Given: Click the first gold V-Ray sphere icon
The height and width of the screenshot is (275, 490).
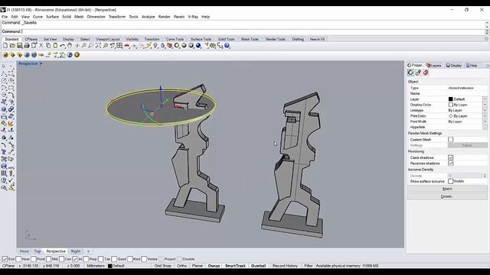Looking at the screenshot, I should click(x=5, y=55).
